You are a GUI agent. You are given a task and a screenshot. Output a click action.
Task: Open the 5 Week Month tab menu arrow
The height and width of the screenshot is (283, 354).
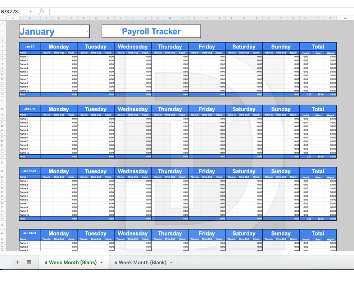tap(171, 262)
